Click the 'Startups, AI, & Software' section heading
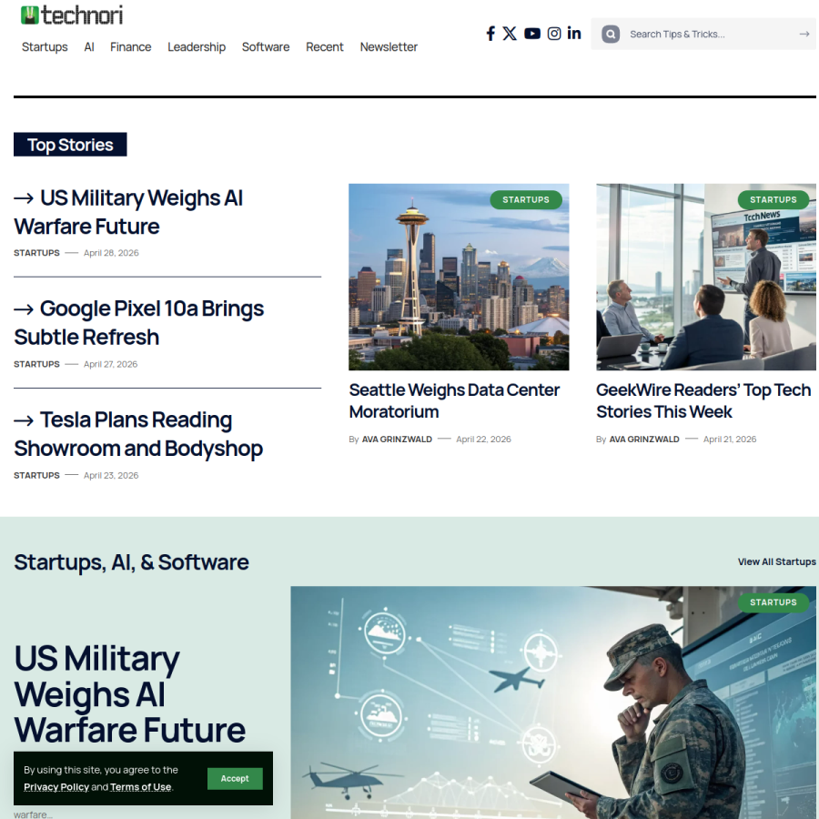Viewport: 819px width, 819px height. [131, 562]
